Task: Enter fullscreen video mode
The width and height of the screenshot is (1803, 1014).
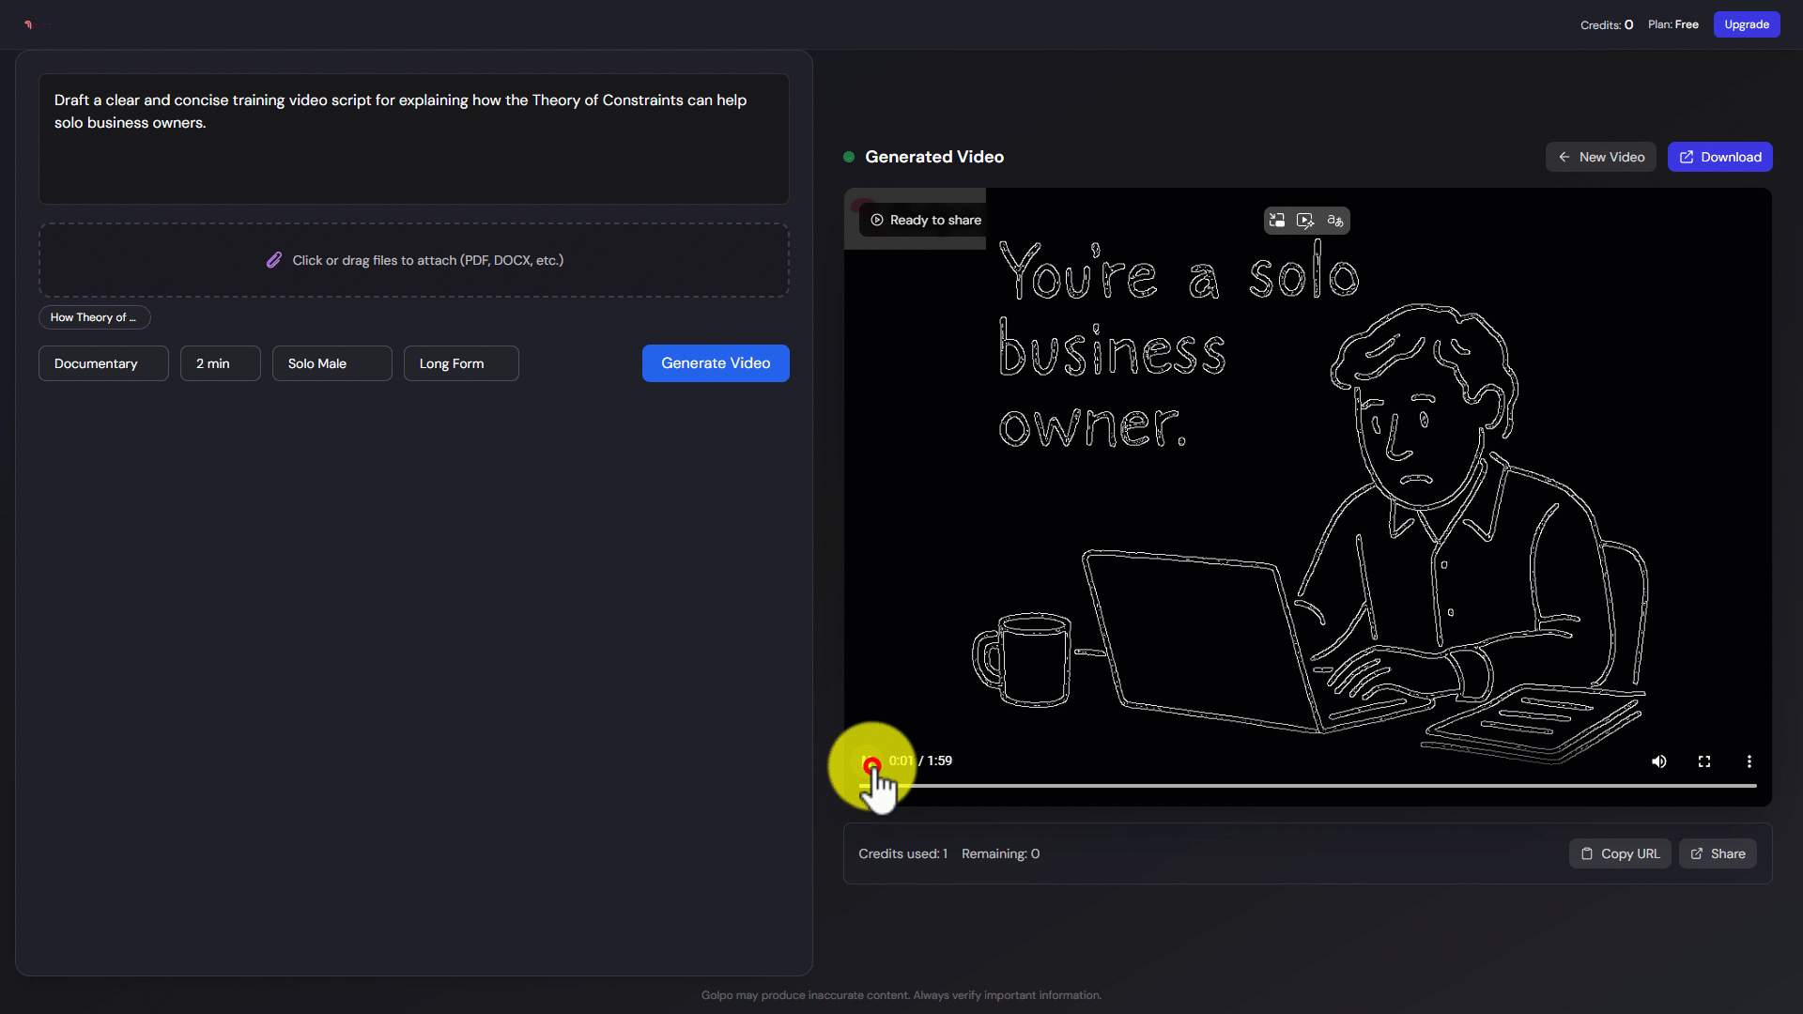Action: tap(1704, 761)
